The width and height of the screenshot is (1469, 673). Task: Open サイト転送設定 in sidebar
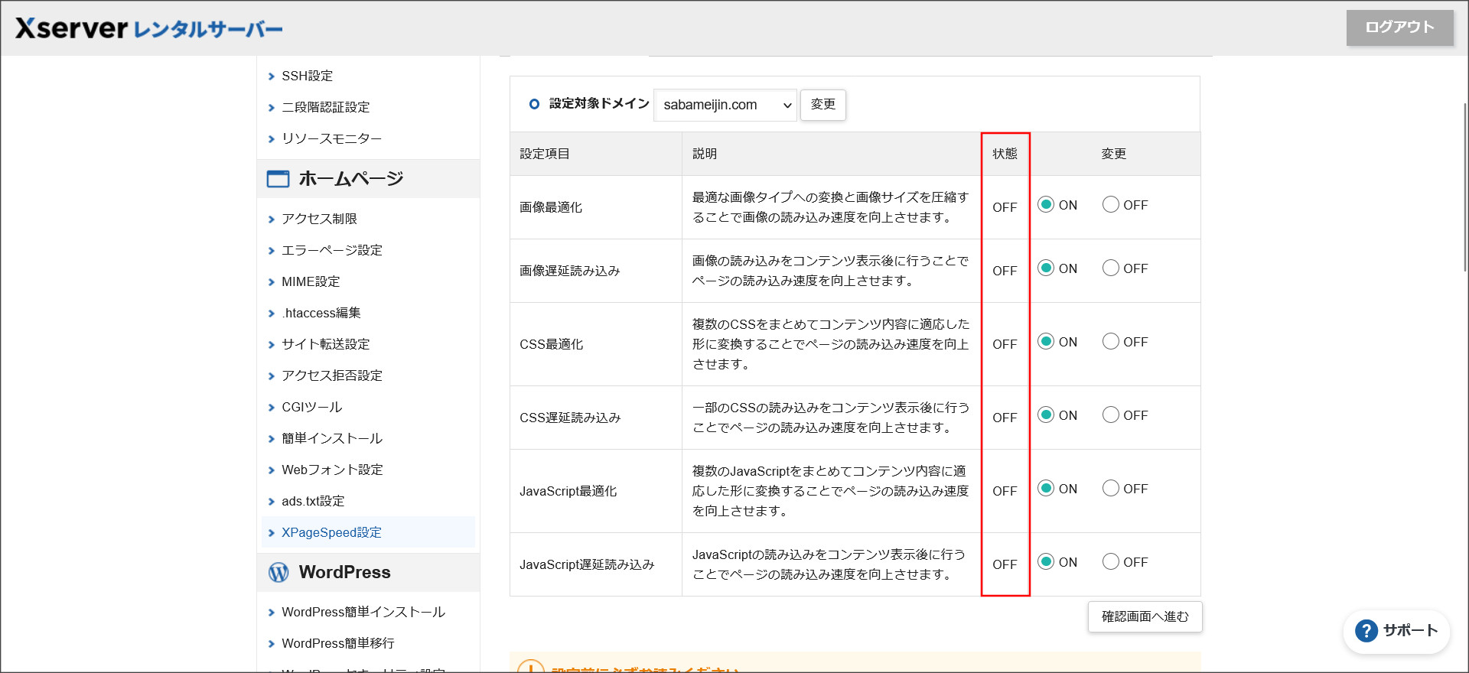click(x=325, y=344)
